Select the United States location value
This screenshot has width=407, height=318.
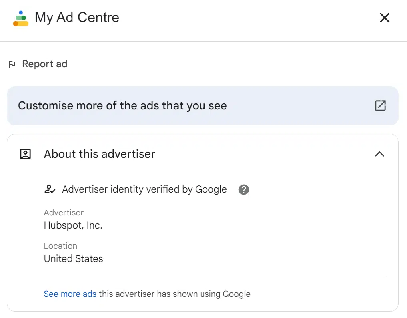point(73,259)
